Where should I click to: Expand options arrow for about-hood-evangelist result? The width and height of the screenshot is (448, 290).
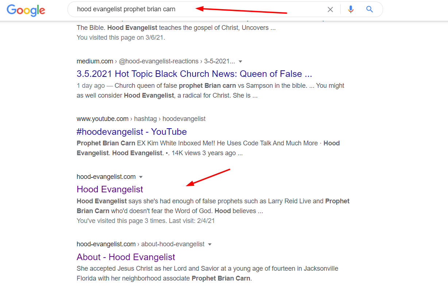click(x=210, y=244)
